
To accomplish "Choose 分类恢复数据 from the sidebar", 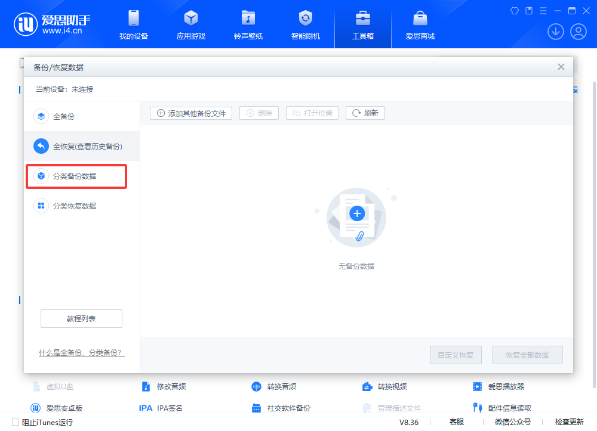I will tap(75, 206).
